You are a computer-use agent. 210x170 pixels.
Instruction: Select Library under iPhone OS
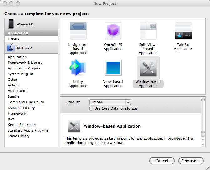click(x=31, y=39)
